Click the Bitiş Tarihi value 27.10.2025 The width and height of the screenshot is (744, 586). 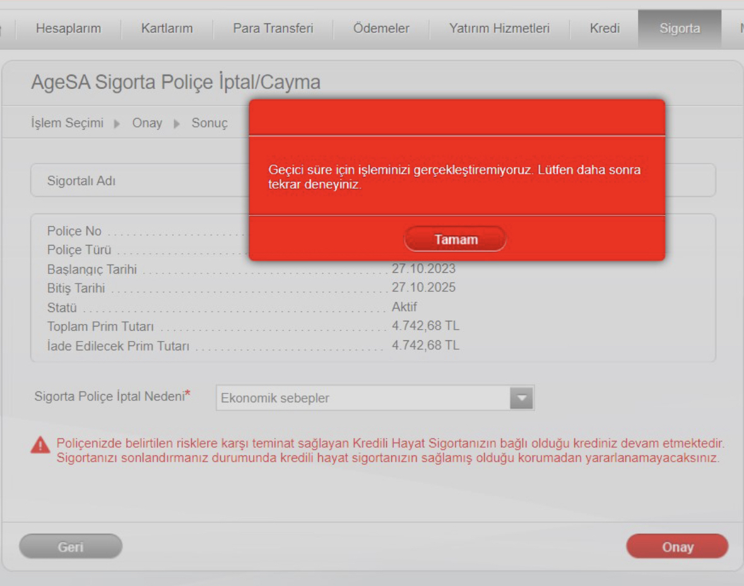(423, 287)
